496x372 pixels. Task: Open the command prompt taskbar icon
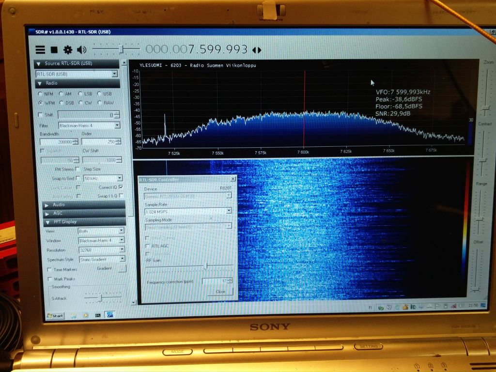pyautogui.click(x=98, y=315)
